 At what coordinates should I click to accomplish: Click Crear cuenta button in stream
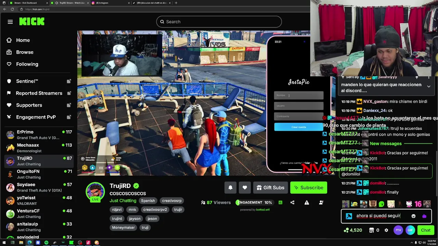[x=299, y=127]
